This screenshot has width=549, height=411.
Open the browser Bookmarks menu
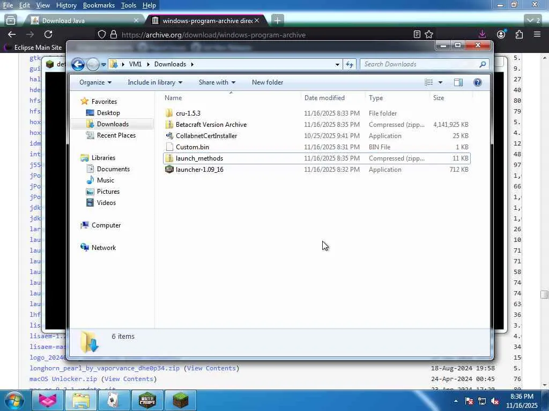pos(99,5)
